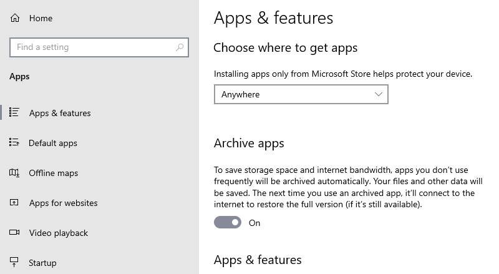Click the Video playback camera icon
The height and width of the screenshot is (274, 499).
pos(14,232)
